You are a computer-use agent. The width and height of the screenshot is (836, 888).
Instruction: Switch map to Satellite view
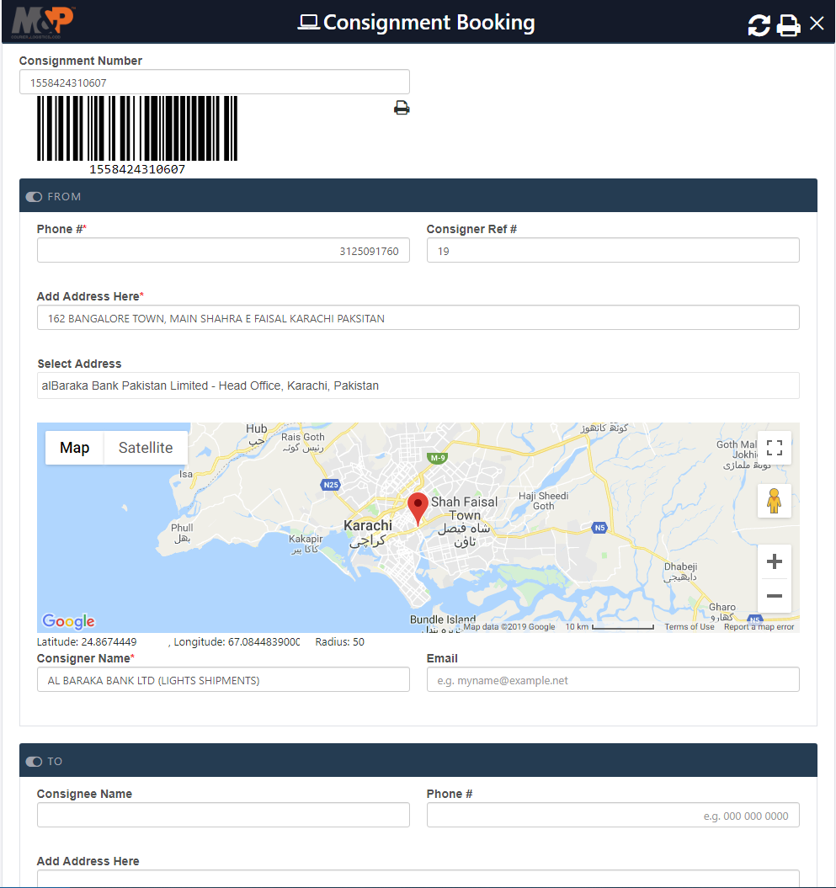coord(146,448)
